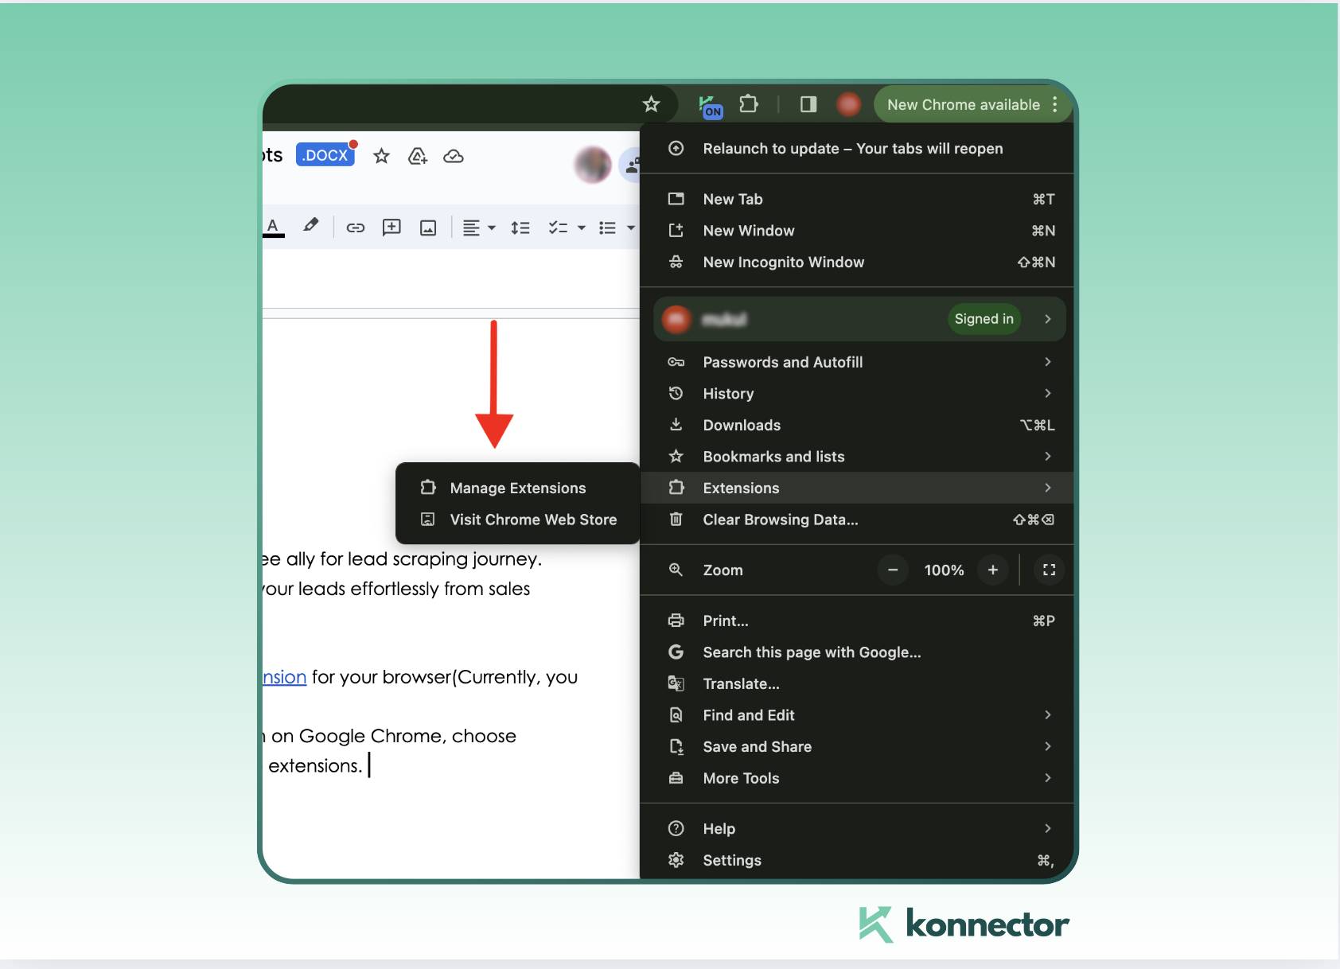Decrease zoom with the minus button
The image size is (1340, 969).
893,570
